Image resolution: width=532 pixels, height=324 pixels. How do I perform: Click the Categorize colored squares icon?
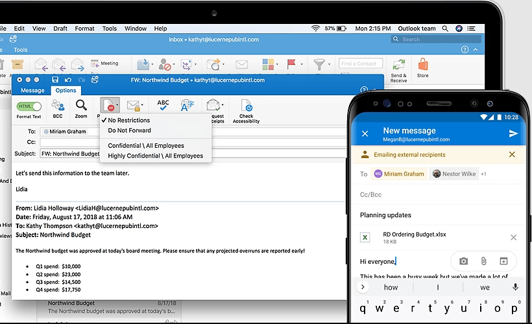(268, 64)
